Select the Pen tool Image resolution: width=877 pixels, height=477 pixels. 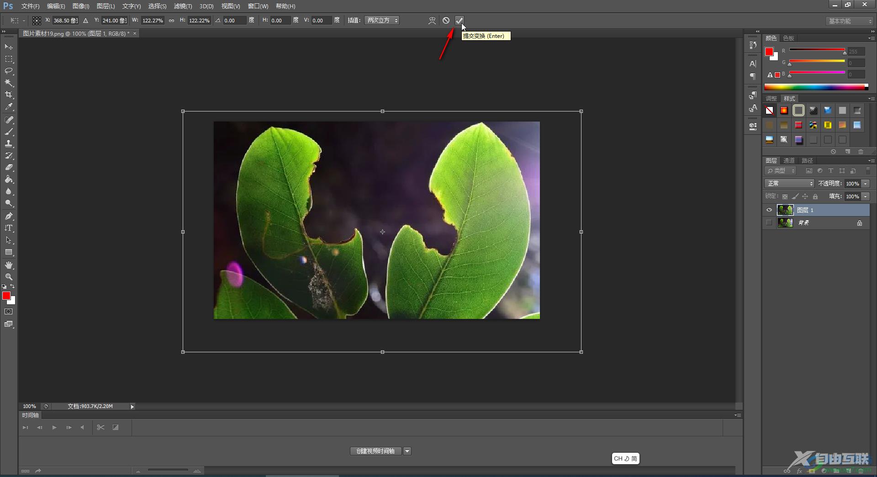[x=9, y=216]
